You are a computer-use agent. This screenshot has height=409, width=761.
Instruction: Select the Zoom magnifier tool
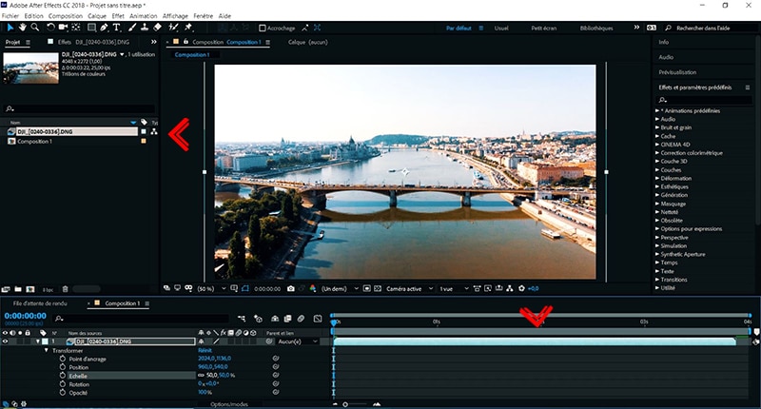click(34, 28)
